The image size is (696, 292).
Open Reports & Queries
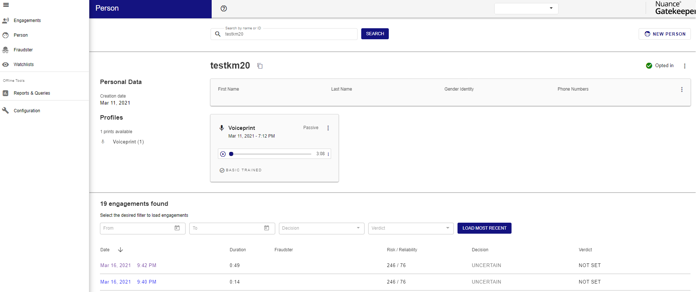tap(32, 93)
